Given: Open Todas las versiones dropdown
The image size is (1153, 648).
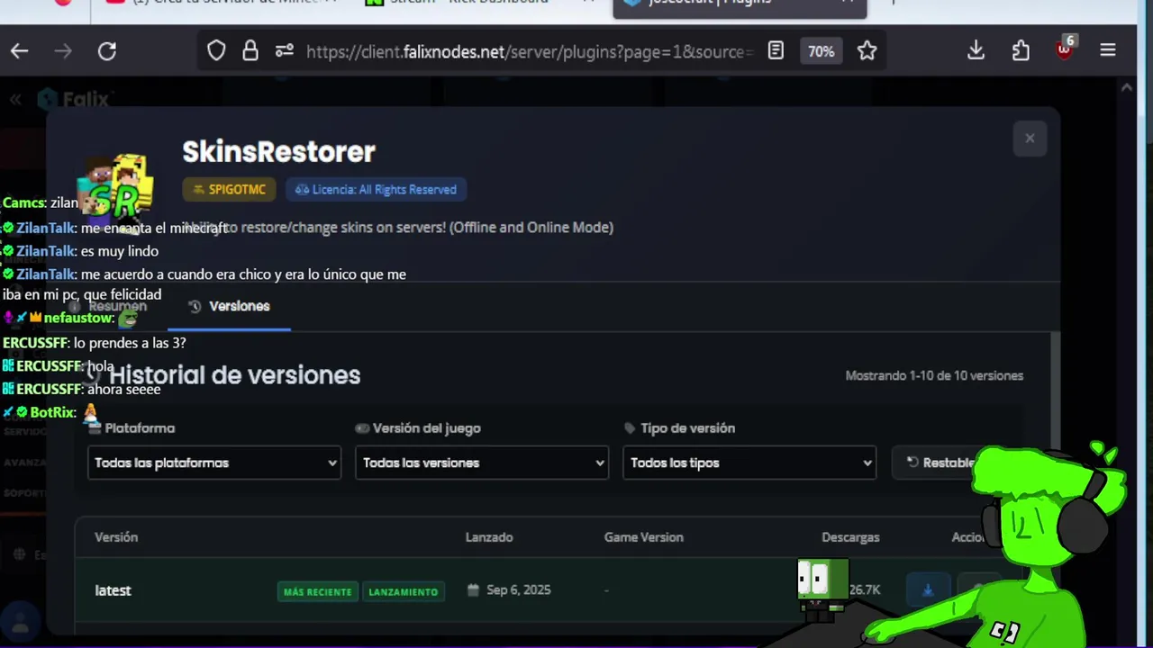Looking at the screenshot, I should tap(482, 463).
